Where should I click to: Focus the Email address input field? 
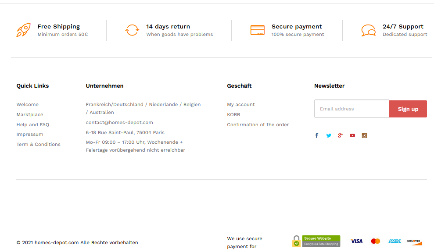352,109
